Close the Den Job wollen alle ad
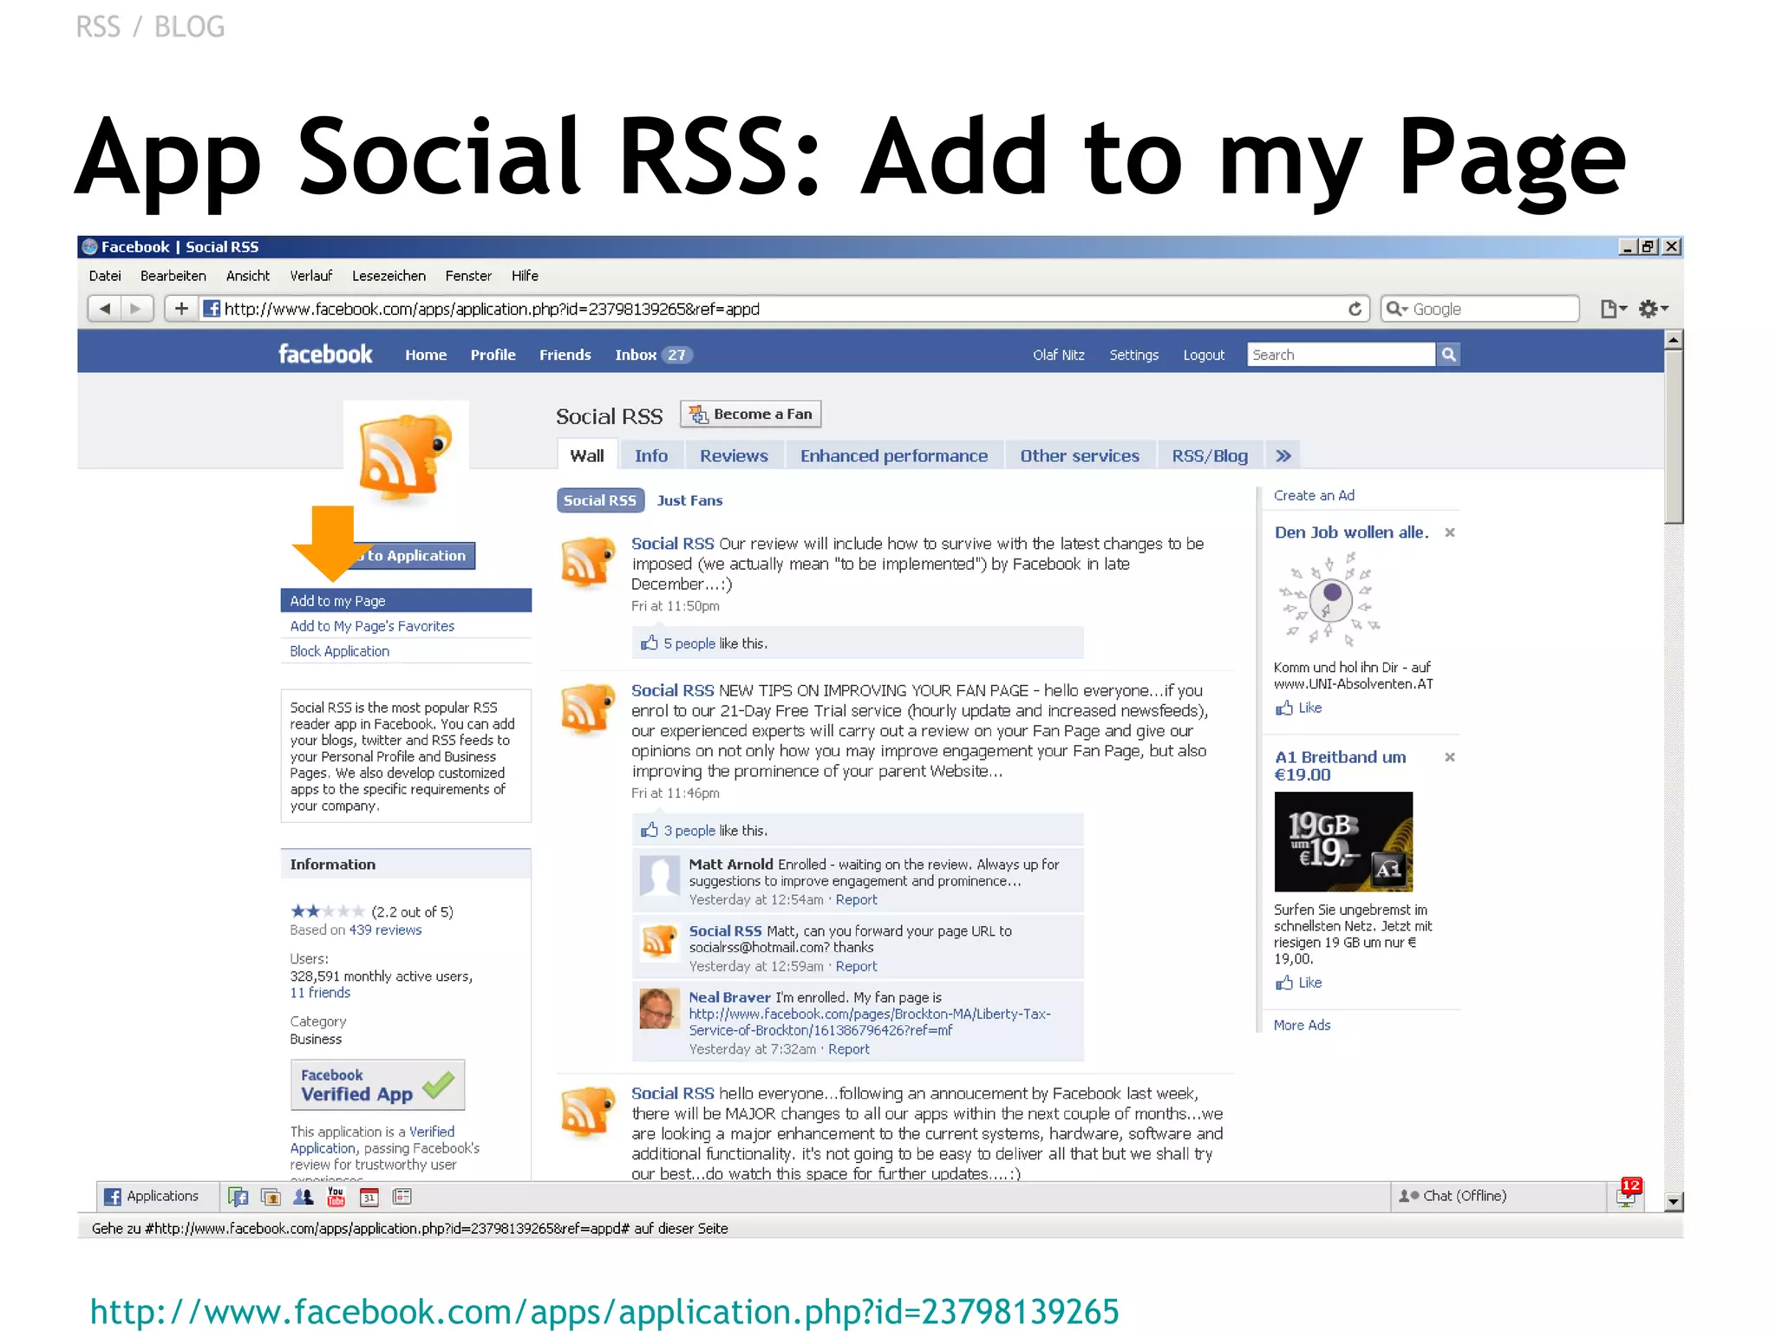The width and height of the screenshot is (1776, 1332). [1450, 532]
